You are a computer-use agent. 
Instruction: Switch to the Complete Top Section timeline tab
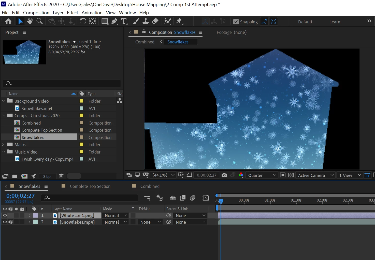click(x=90, y=186)
